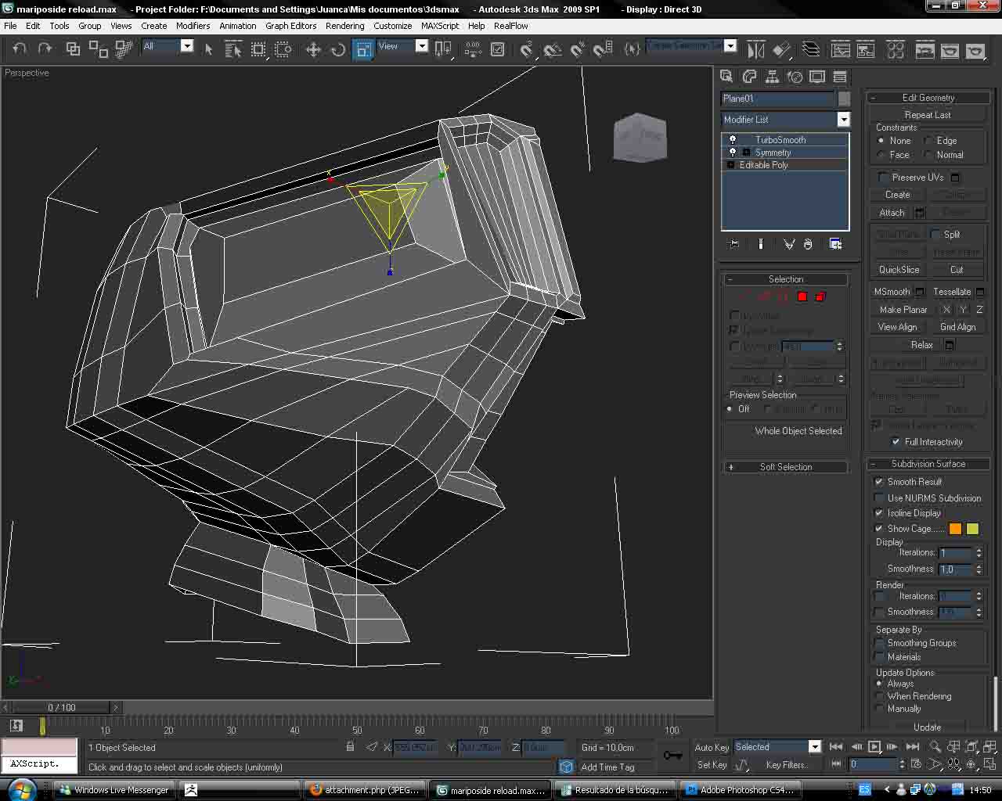Screen dimensions: 1002x801
Task: Select the Edge constraint radio button
Action: pyautogui.click(x=928, y=141)
